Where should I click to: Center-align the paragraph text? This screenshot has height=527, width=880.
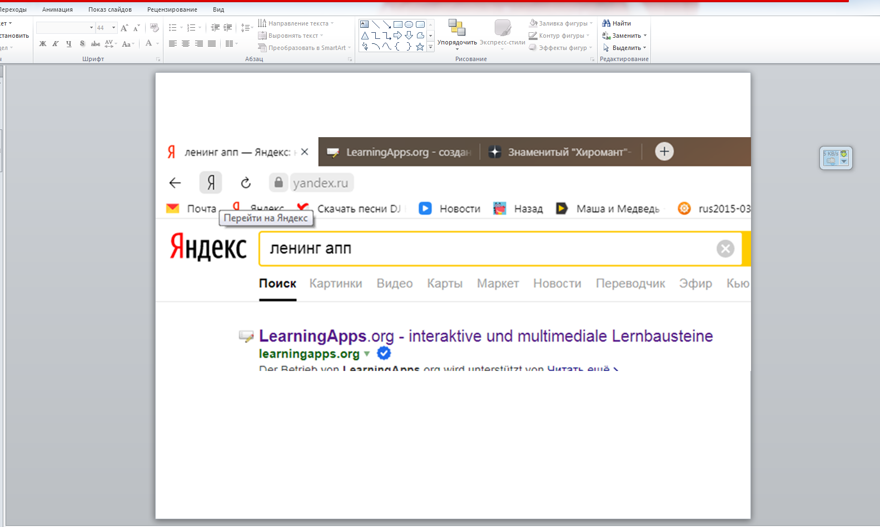tap(186, 44)
